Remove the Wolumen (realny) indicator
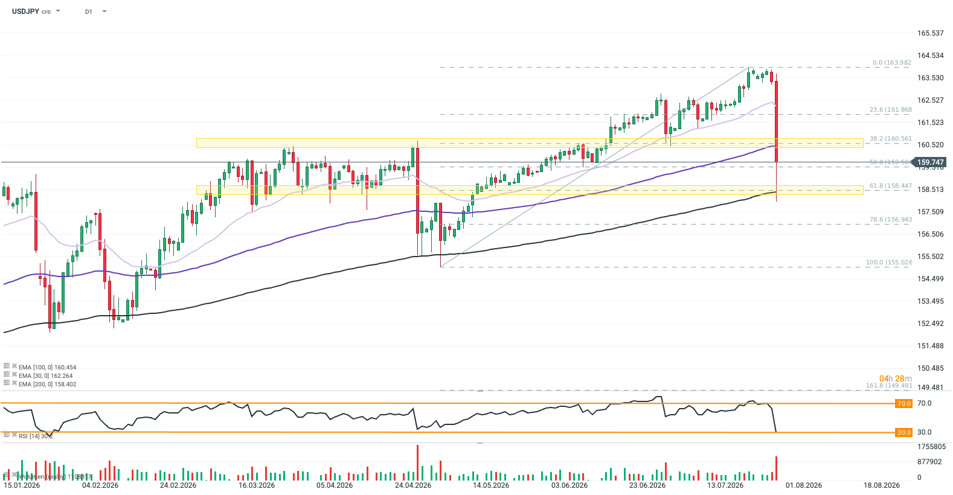953x495 pixels. coord(14,476)
